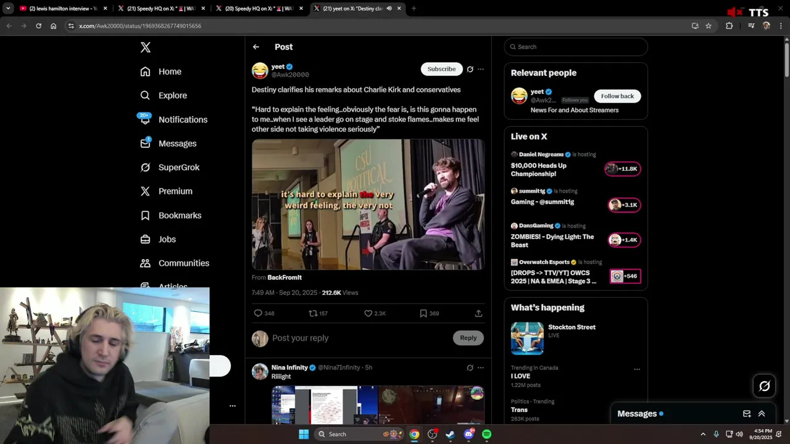The width and height of the screenshot is (790, 444).
Task: Like the post showing 2.3K likes
Action: point(368,313)
